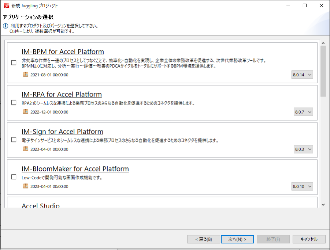
Task: Check the IM-Sign for Accel Platform checkbox
Action: click(x=14, y=140)
